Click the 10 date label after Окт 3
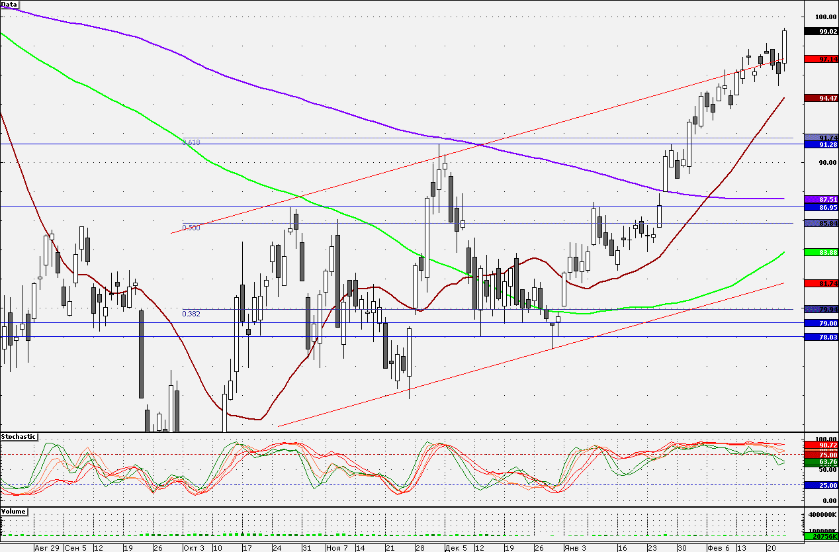Screen dimensions: 839x552 (217, 548)
